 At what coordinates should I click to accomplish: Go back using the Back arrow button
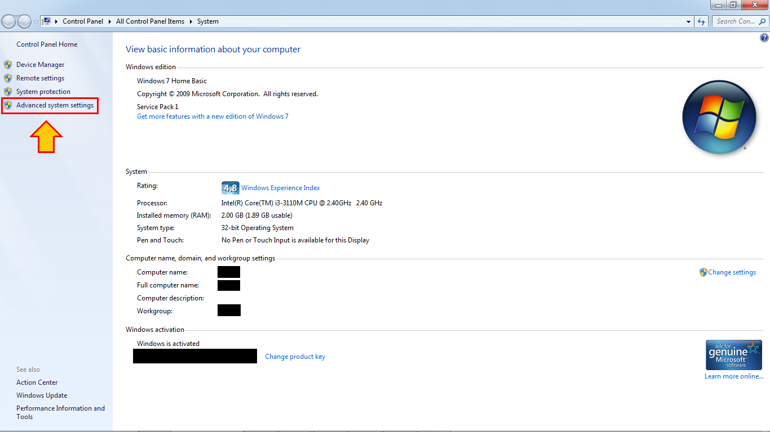coord(8,21)
